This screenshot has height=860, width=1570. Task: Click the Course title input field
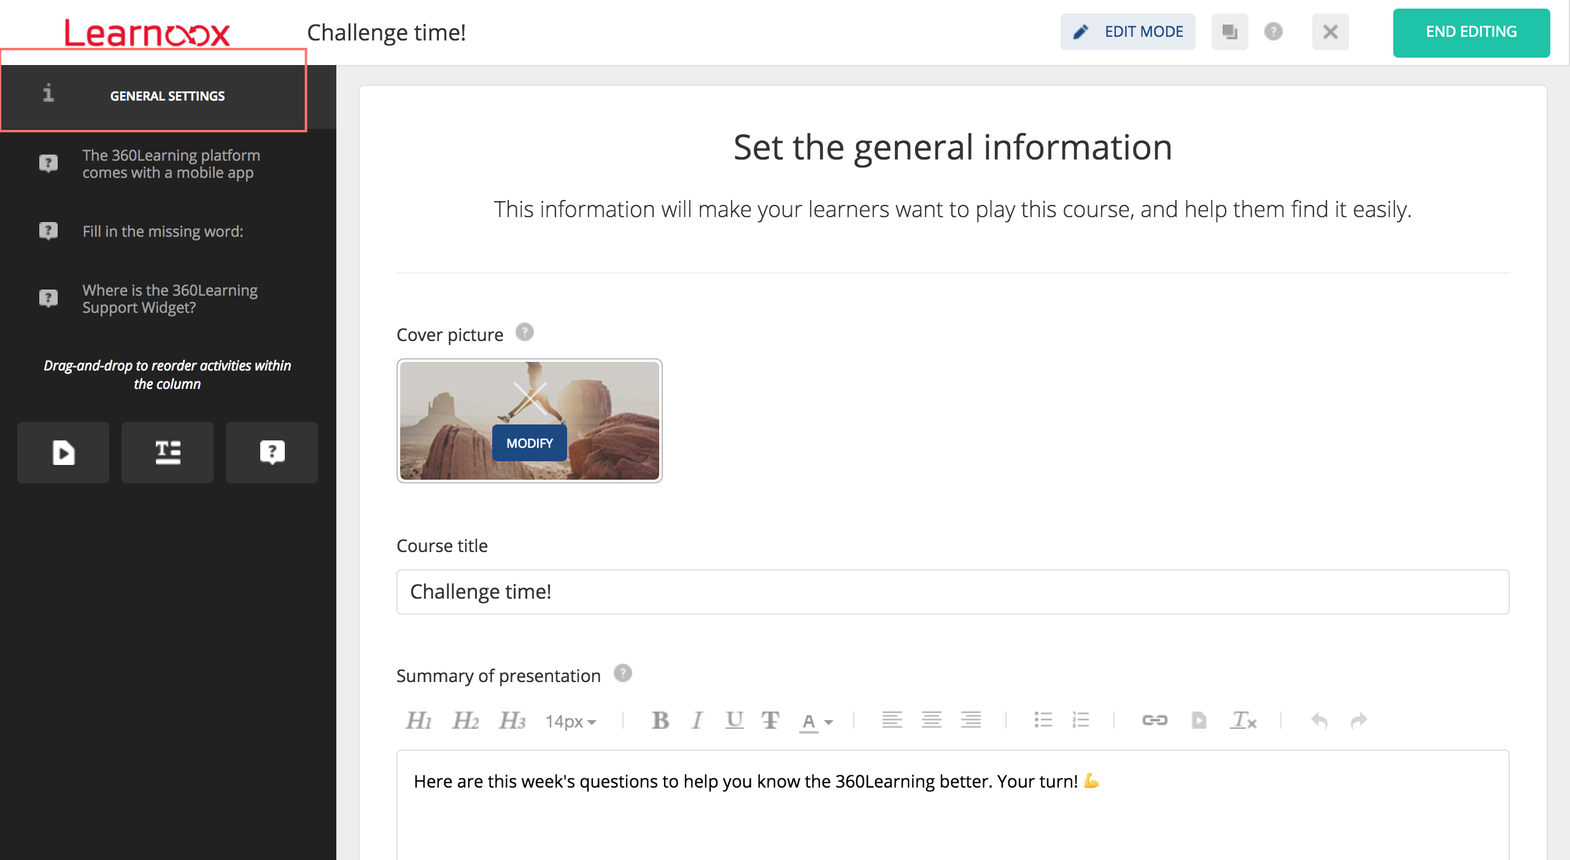(953, 592)
